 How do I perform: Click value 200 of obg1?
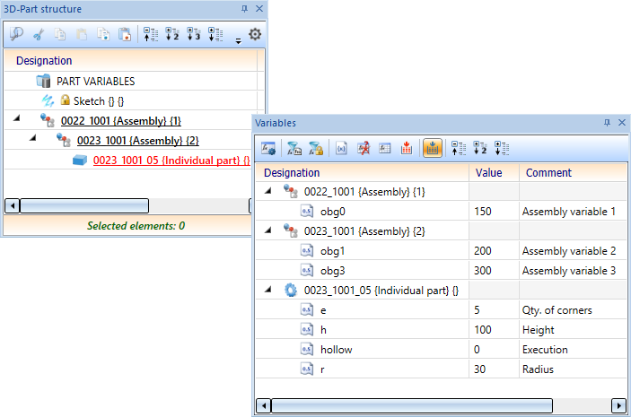[x=483, y=251]
